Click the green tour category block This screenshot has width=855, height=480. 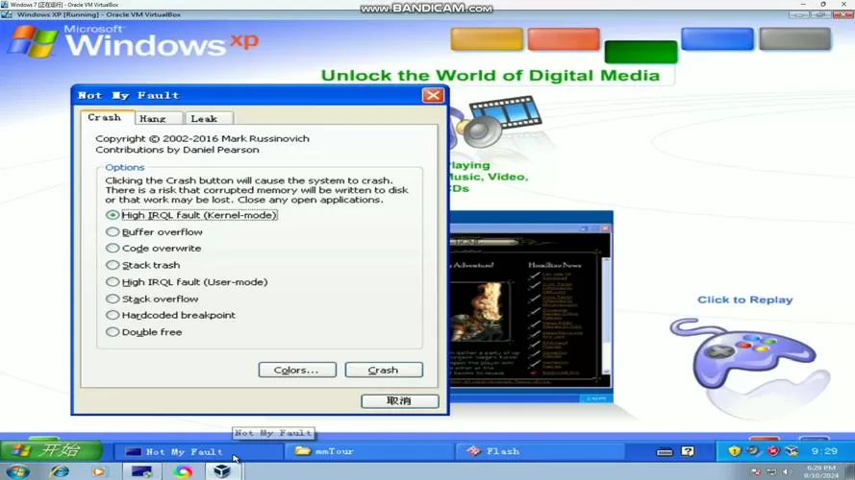click(641, 52)
